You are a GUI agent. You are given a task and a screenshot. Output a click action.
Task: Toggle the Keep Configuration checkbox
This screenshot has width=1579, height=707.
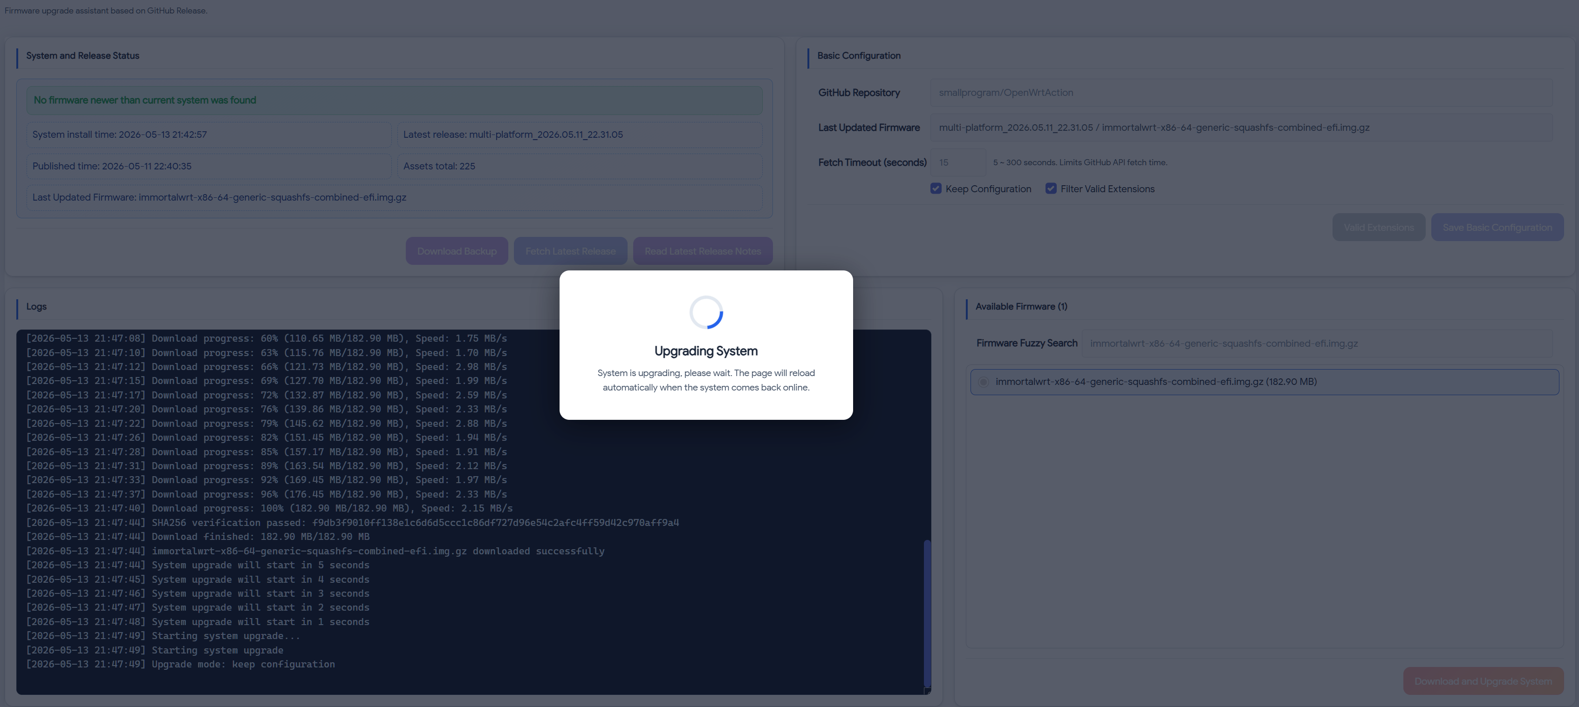936,189
